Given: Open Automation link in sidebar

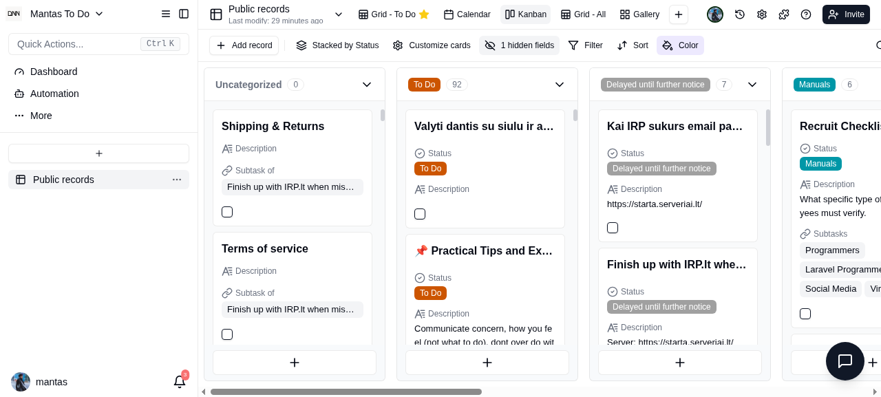Looking at the screenshot, I should (x=54, y=94).
